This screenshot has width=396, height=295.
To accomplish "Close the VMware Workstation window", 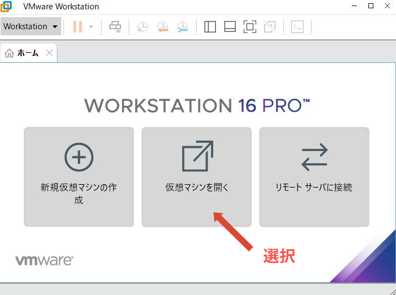I will (x=387, y=6).
